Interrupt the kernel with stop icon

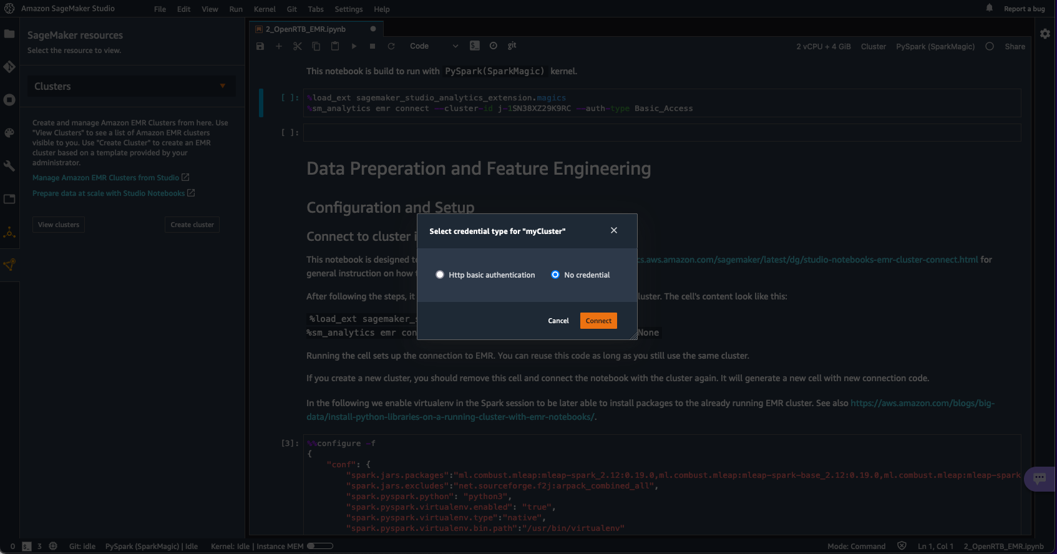coord(373,46)
